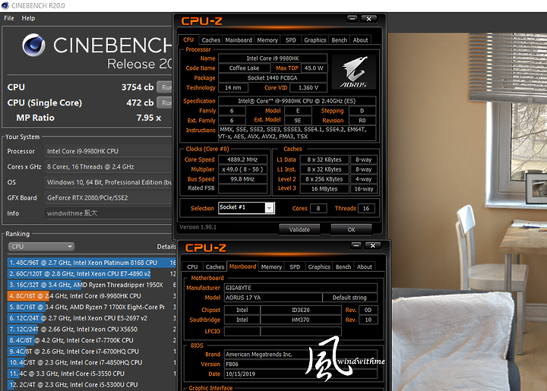
Task: Switch to Bench tab in upper CPU-Z
Action: [x=339, y=40]
